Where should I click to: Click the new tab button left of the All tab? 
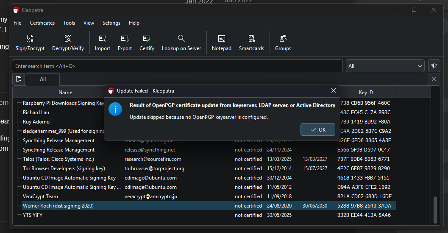click(x=19, y=79)
